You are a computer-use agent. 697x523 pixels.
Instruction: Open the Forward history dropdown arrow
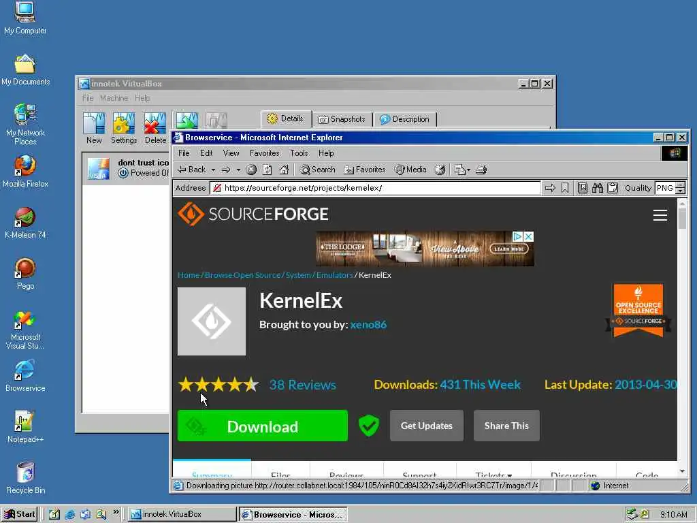tap(238, 170)
